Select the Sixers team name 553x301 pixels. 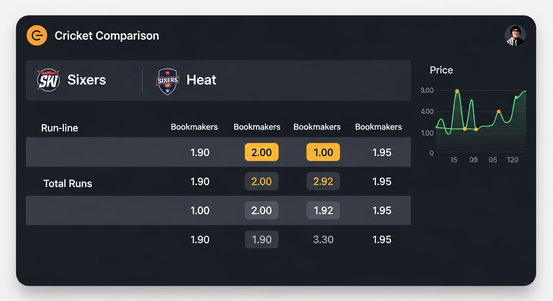click(x=86, y=80)
